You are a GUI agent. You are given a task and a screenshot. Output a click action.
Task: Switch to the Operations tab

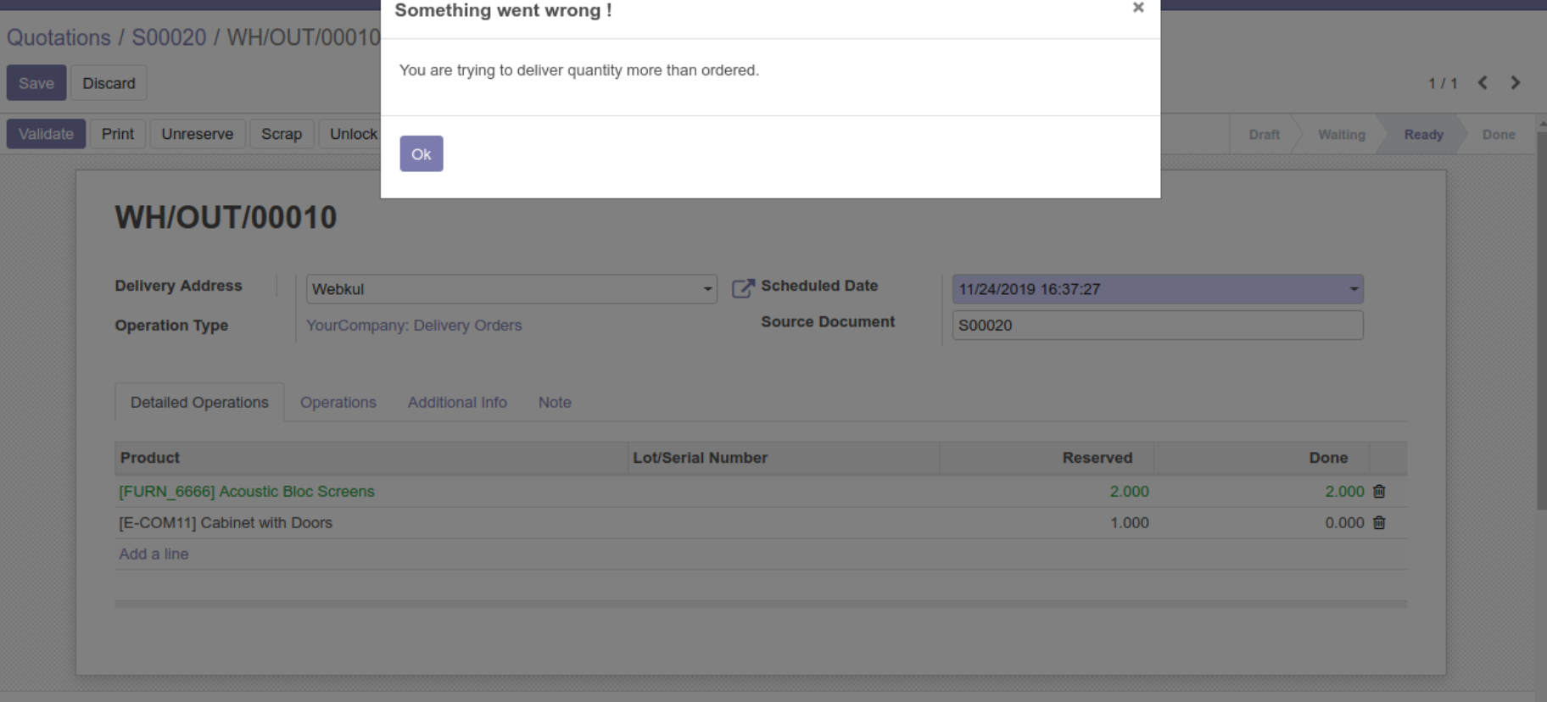338,403
